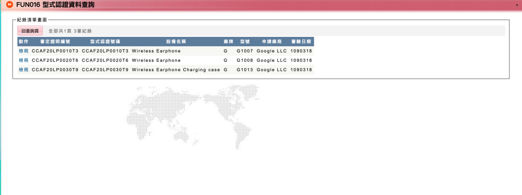Click the small dot in the header's right corner
The height and width of the screenshot is (195, 522).
pos(517,5)
